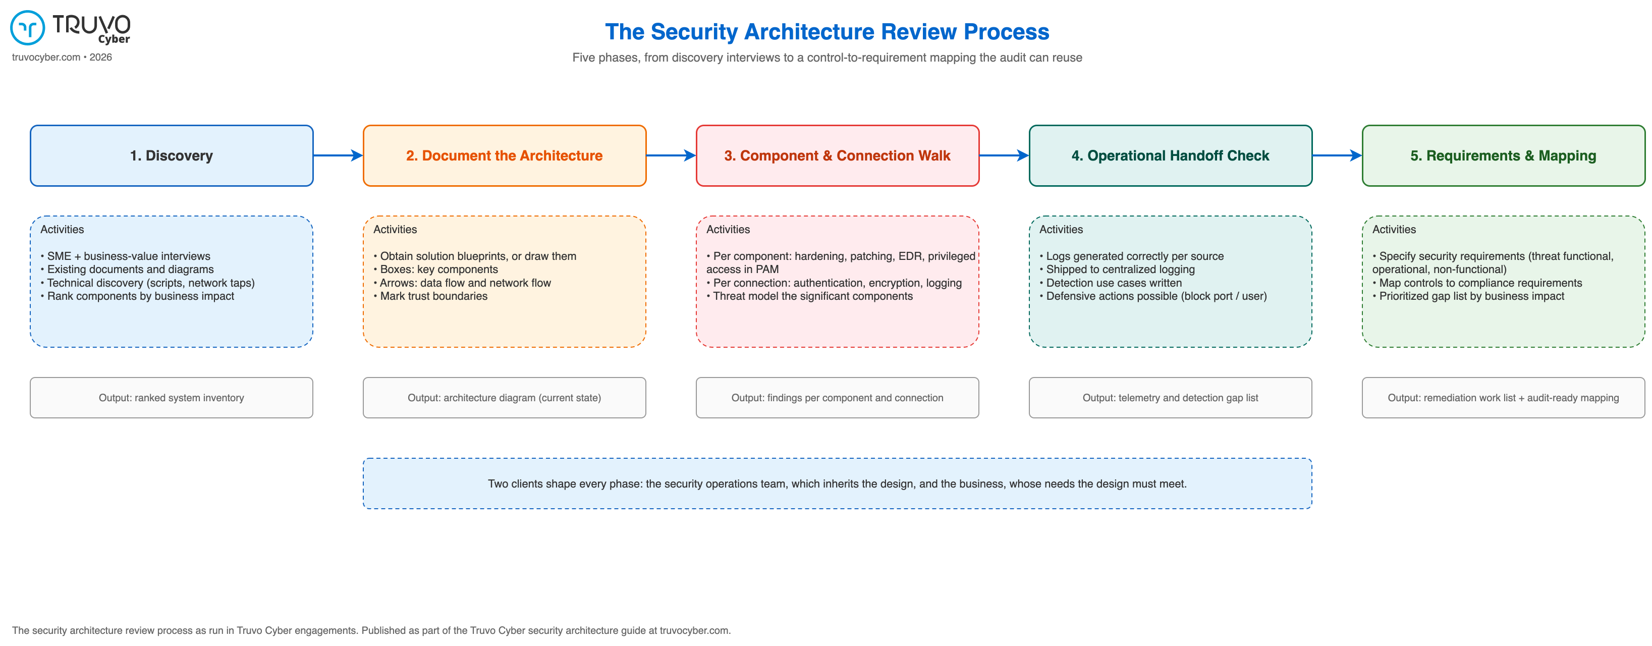The image size is (1652, 646).
Task: Click 'Map controls to compliance requirements'
Action: pyautogui.click(x=1477, y=283)
